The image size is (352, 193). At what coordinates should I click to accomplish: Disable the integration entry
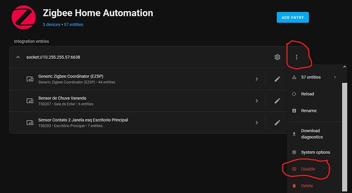click(314, 169)
